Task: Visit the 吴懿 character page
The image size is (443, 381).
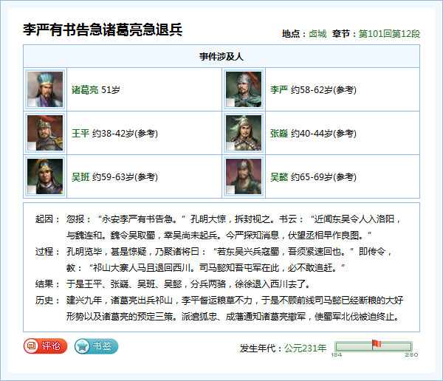Action: click(x=279, y=177)
